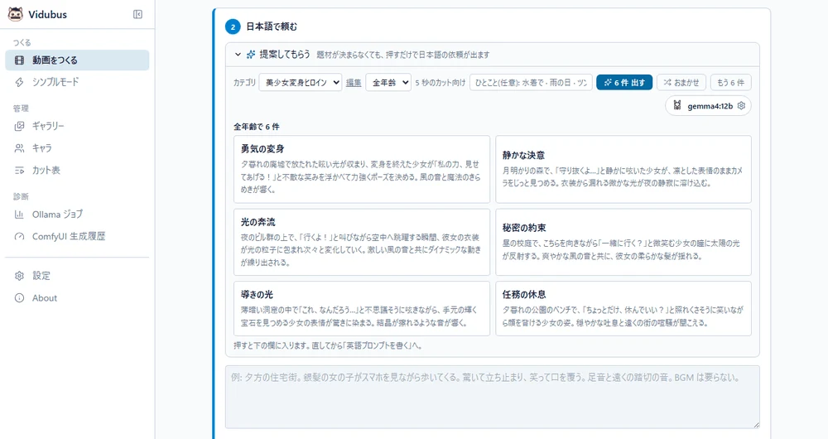Click list icon beside カット表
The width and height of the screenshot is (828, 439).
20,170
